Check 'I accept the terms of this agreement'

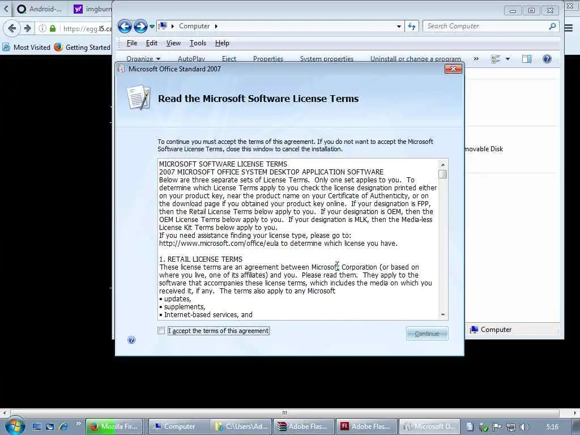[x=161, y=331]
